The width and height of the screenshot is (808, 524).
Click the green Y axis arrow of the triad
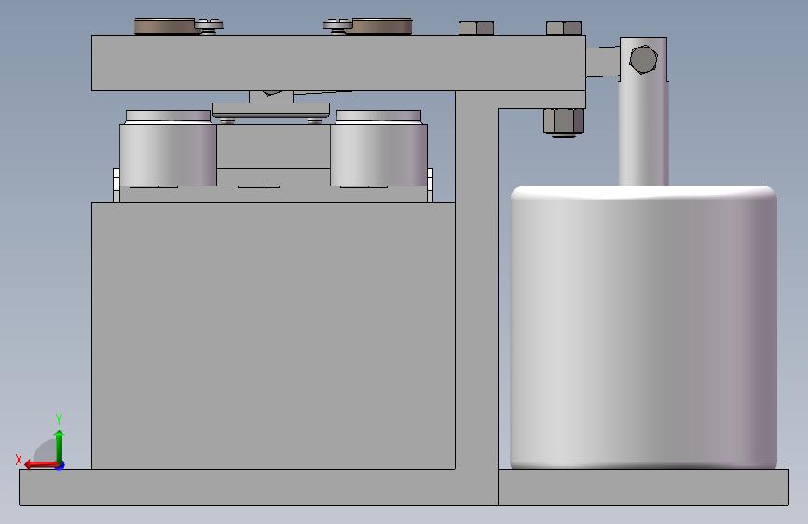(x=60, y=446)
